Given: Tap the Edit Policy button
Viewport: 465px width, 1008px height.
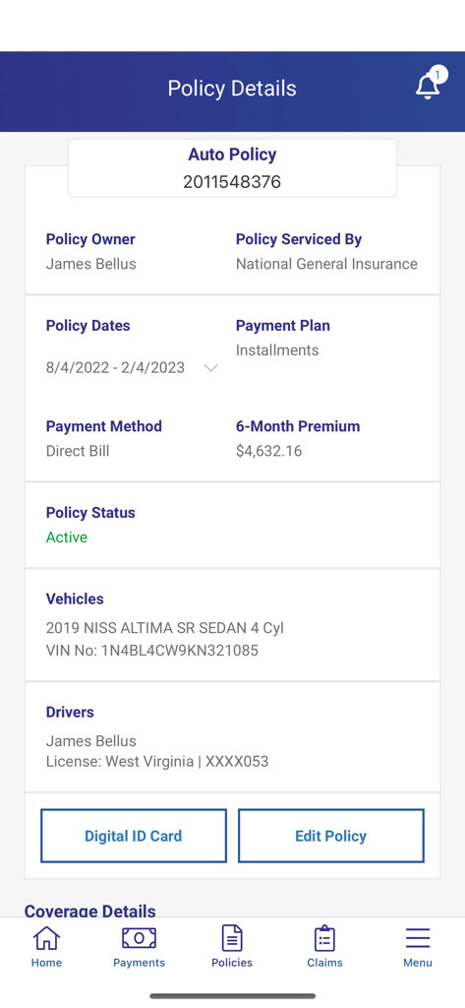Looking at the screenshot, I should click(330, 836).
